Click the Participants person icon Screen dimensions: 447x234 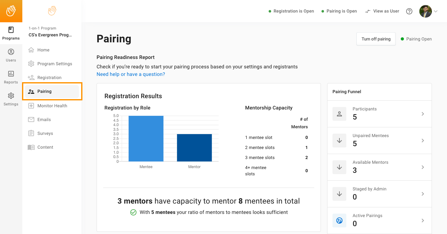click(x=339, y=114)
